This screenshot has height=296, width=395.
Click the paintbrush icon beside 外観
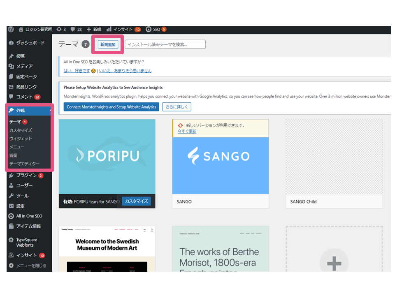tap(12, 110)
